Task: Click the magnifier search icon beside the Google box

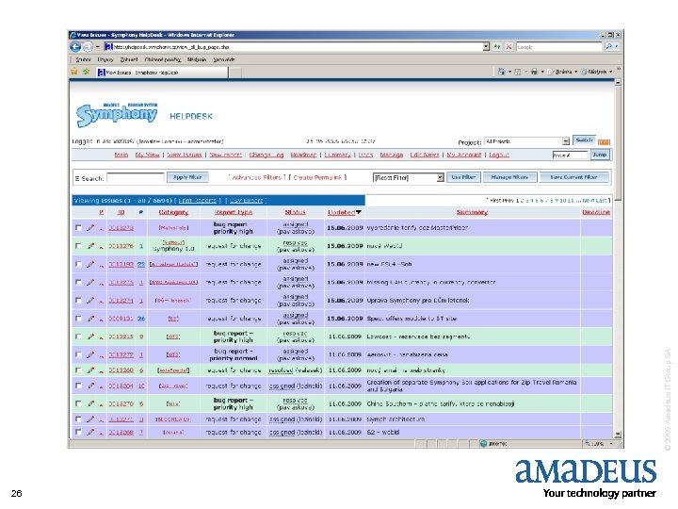Action: point(609,47)
